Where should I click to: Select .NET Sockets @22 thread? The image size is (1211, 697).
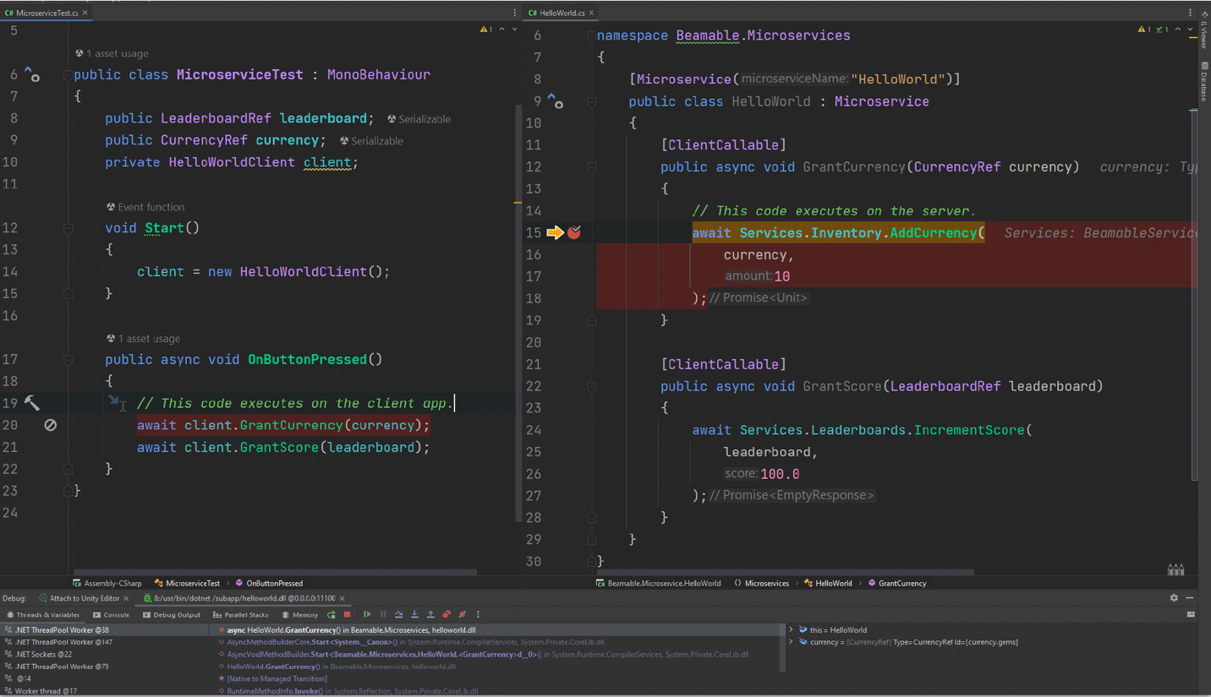click(x=43, y=655)
